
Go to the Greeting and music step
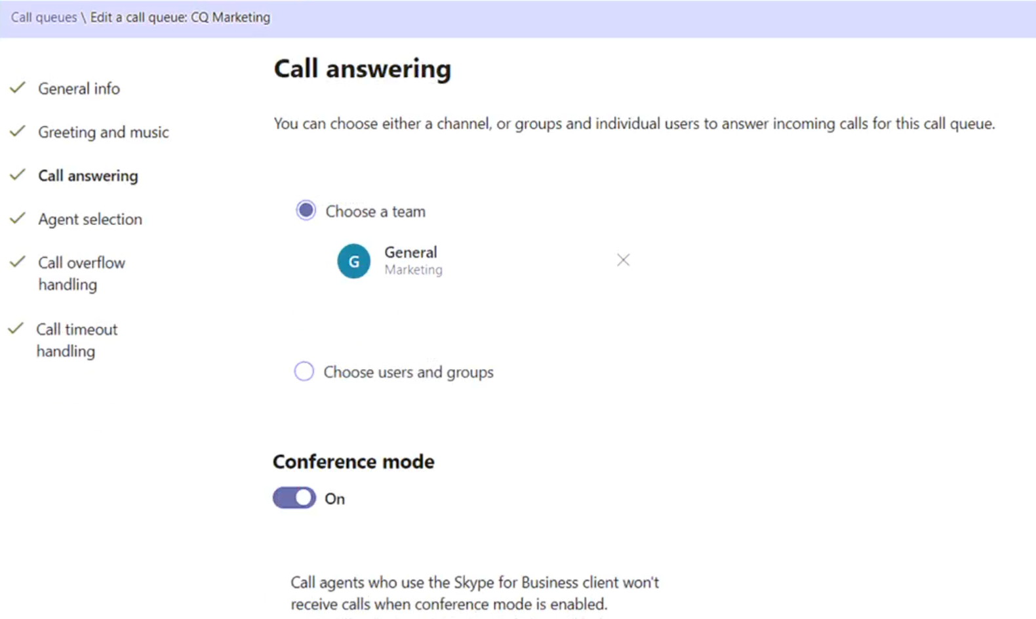[103, 132]
